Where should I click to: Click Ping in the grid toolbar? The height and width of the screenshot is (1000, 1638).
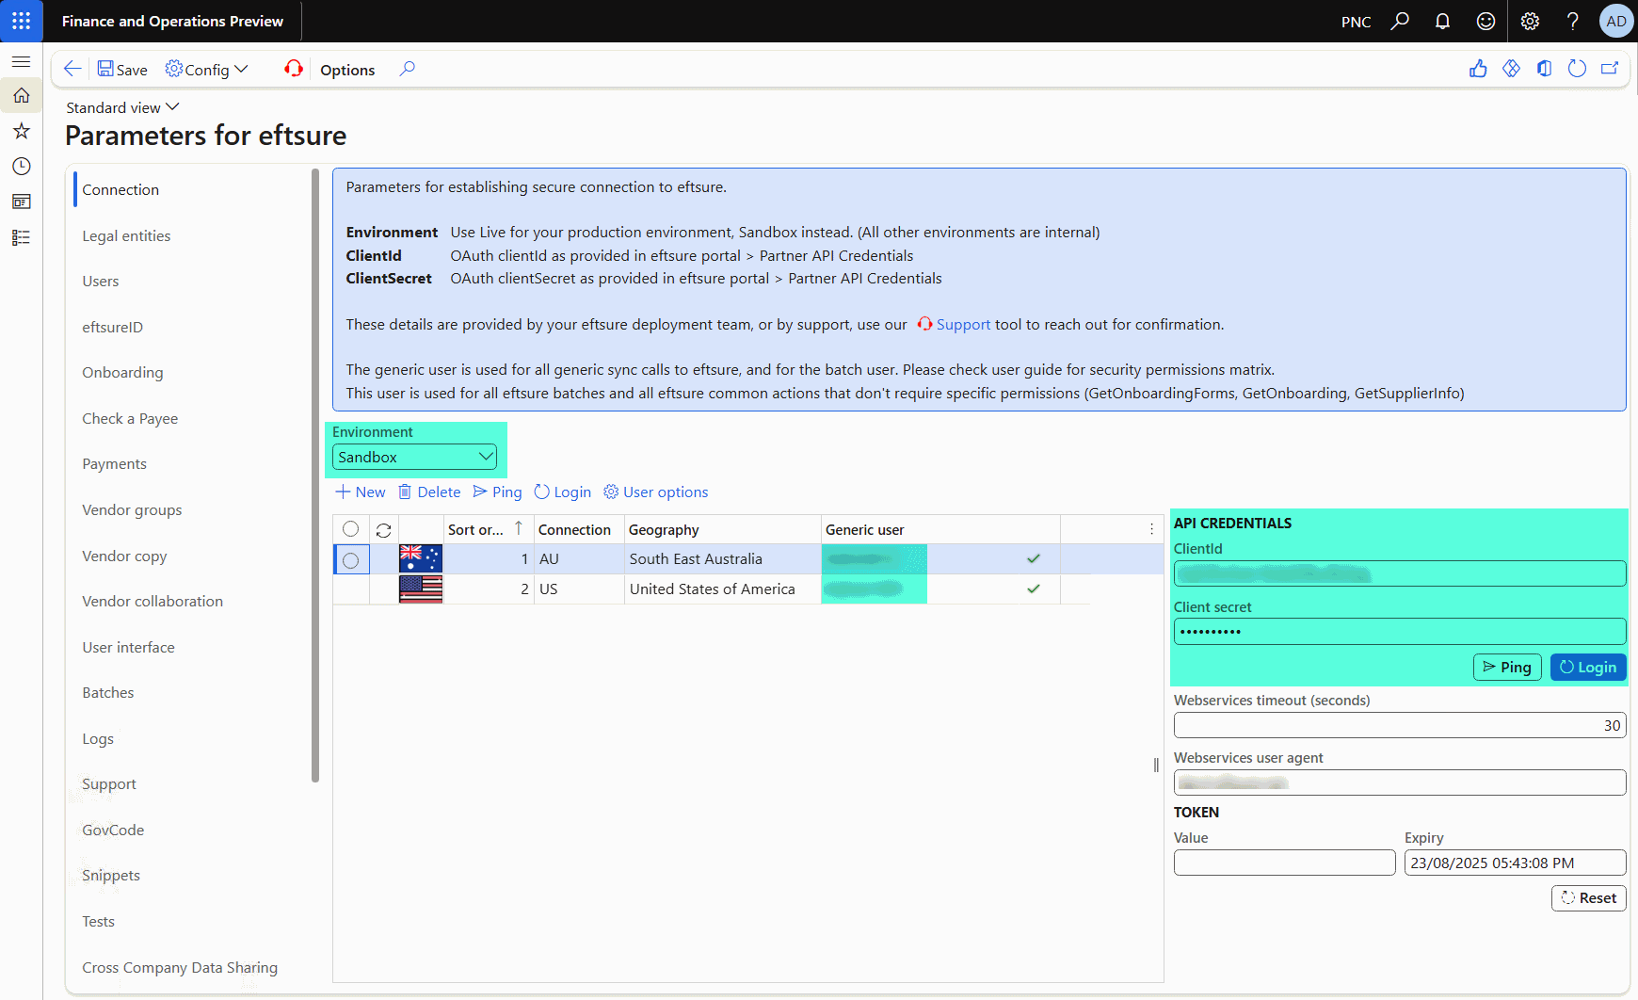tap(497, 492)
